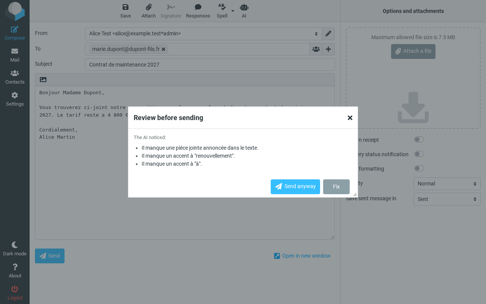The image size is (486, 304).
Task: Toggle the return receipt switch
Action: 419,139
